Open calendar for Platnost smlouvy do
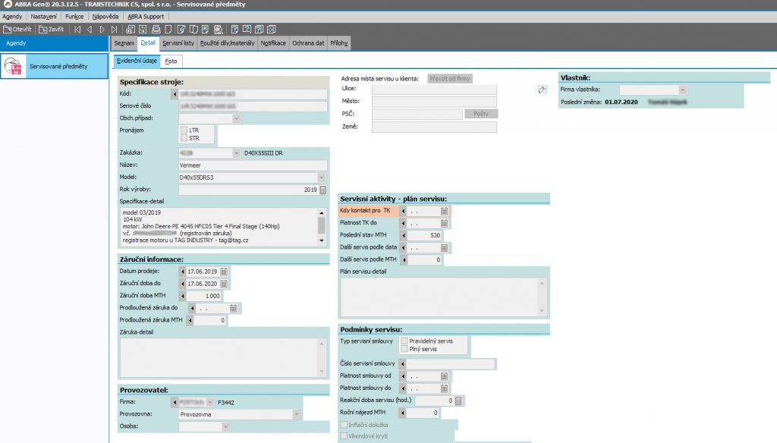 click(x=444, y=388)
